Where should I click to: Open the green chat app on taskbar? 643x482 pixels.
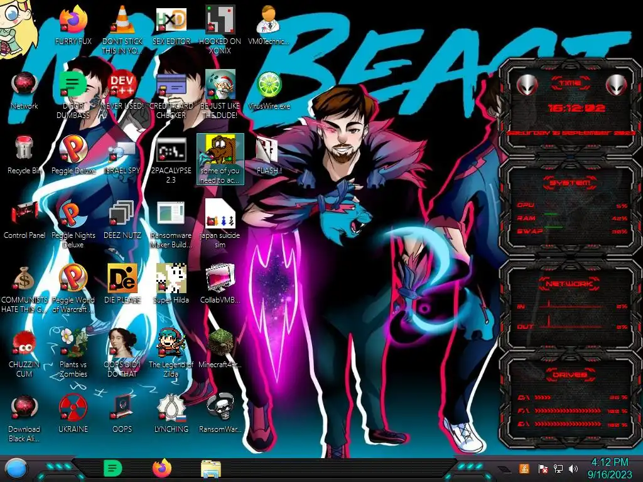point(113,468)
